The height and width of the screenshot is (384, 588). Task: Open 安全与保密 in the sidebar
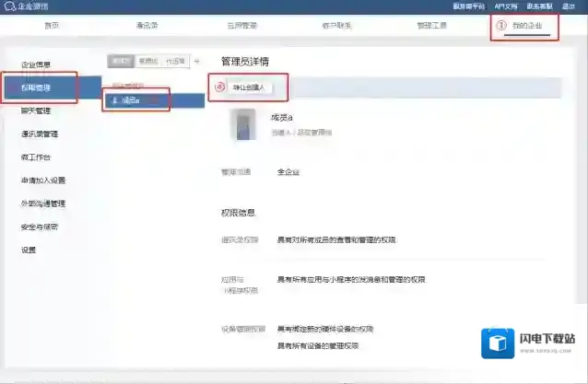40,227
